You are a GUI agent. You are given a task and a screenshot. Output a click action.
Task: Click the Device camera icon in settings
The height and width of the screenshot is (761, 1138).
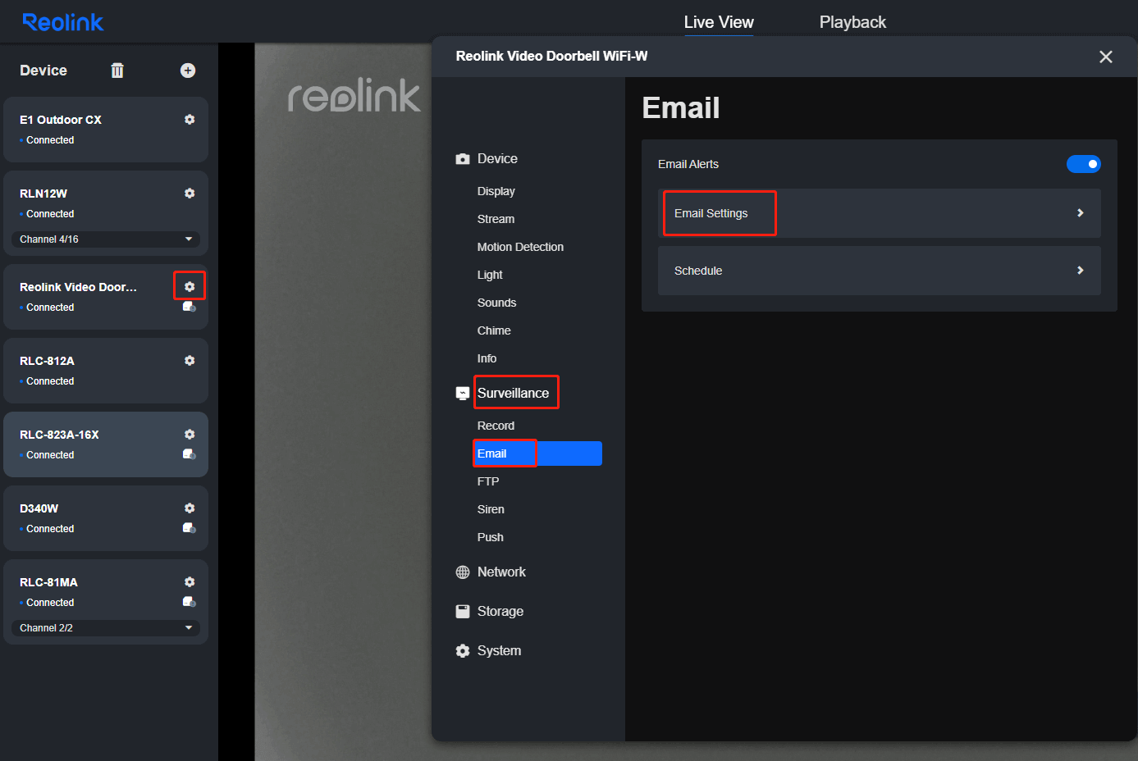tap(463, 159)
